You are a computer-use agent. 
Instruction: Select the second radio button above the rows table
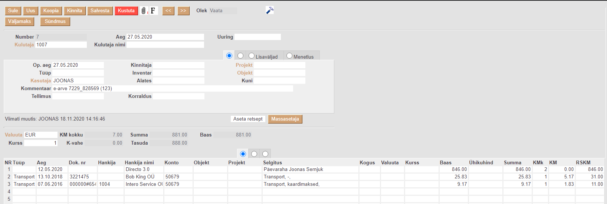click(254, 154)
